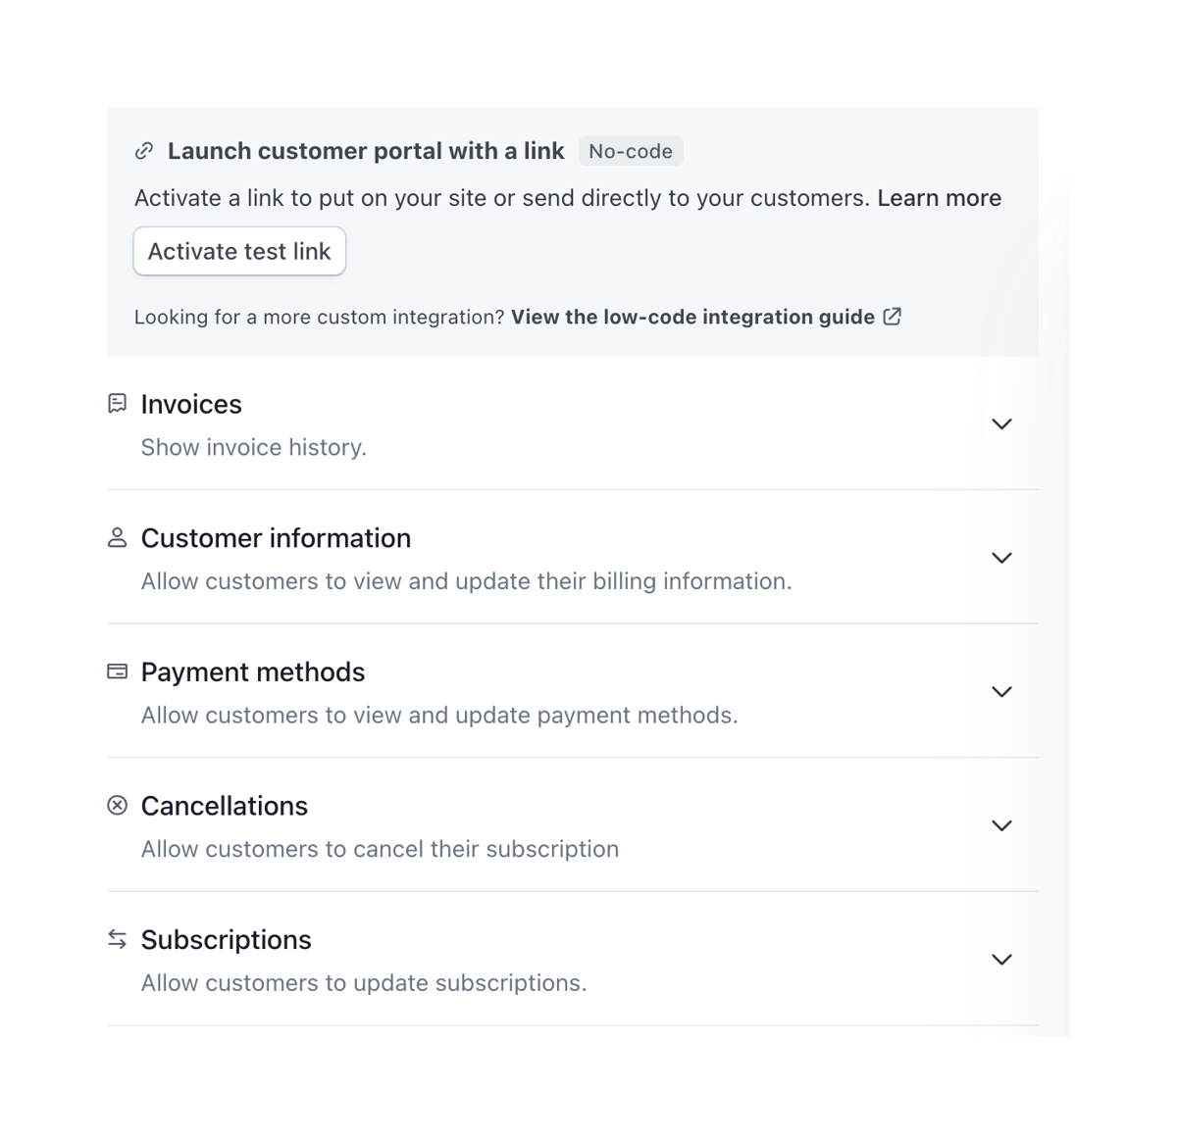This screenshot has width=1177, height=1144.
Task: Expand the Payment methods section
Action: [1001, 691]
